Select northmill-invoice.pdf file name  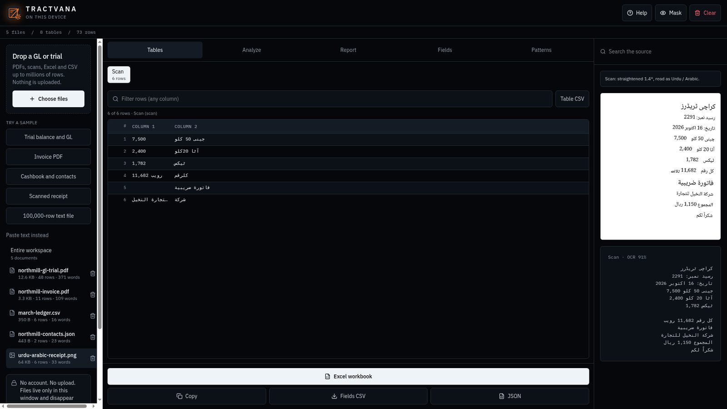pyautogui.click(x=44, y=291)
